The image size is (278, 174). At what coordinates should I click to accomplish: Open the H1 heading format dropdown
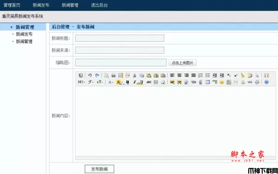click(82, 82)
